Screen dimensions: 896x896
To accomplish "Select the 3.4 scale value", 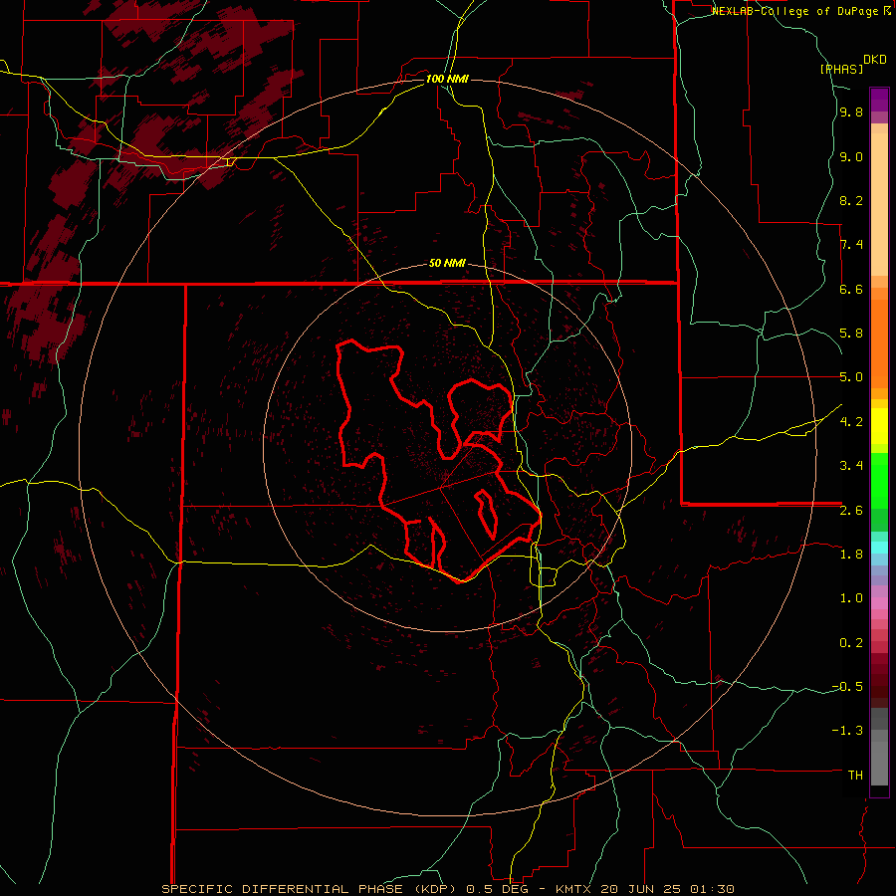I will click(x=851, y=466).
